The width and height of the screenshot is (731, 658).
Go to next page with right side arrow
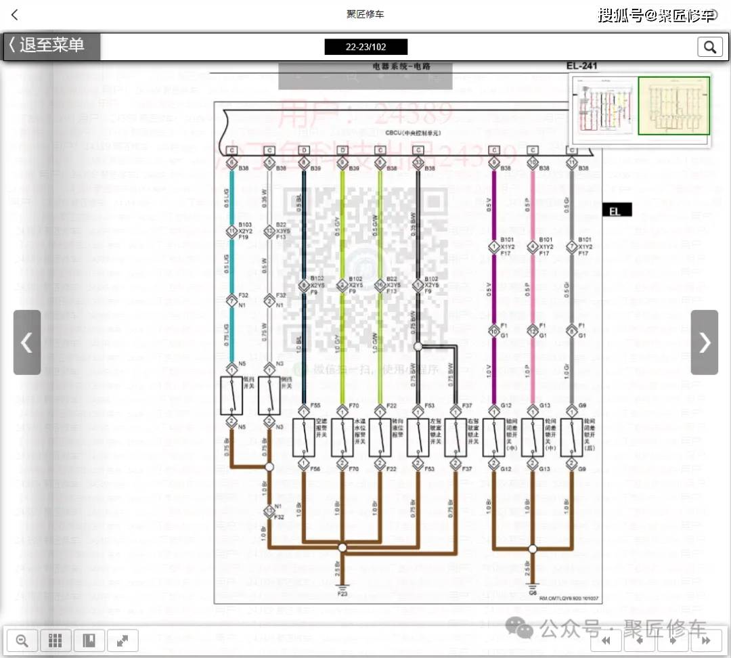coord(704,343)
